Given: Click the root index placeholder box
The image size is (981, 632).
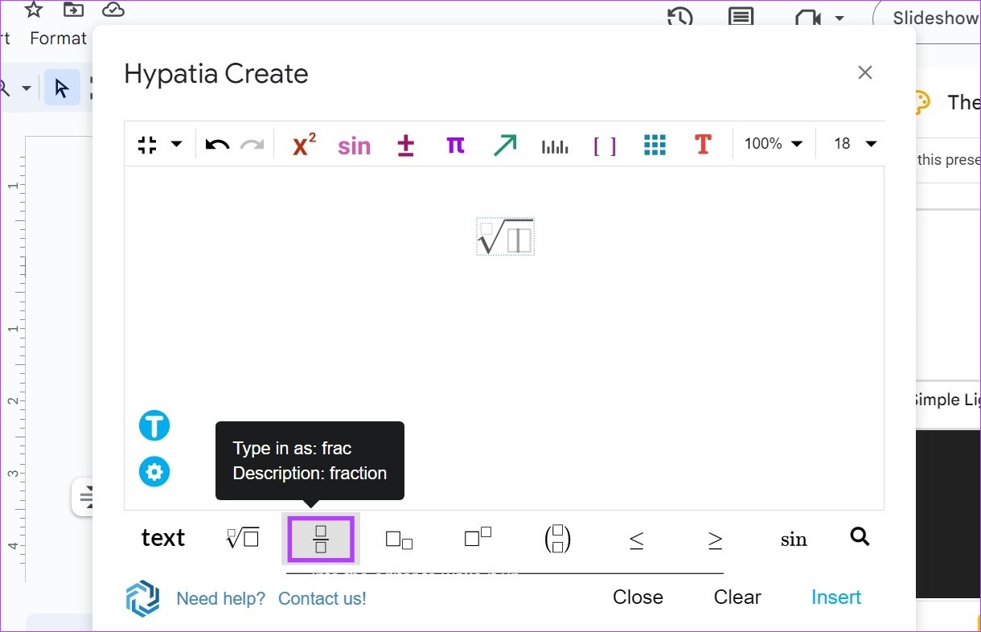Looking at the screenshot, I should click(486, 229).
